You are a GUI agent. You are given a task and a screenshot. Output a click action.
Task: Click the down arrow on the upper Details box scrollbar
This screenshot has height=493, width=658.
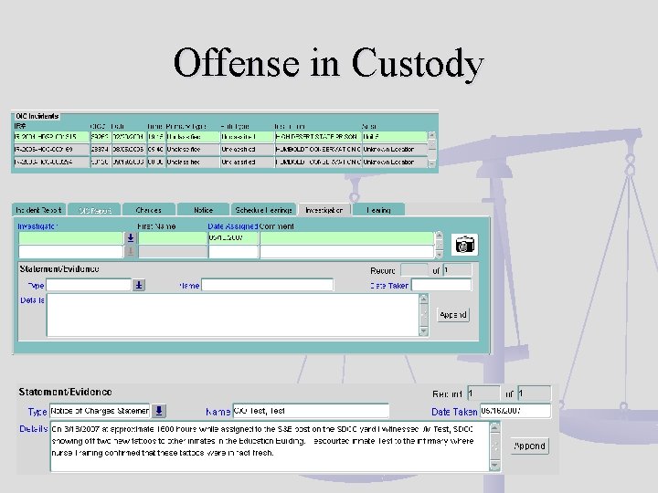[423, 331]
